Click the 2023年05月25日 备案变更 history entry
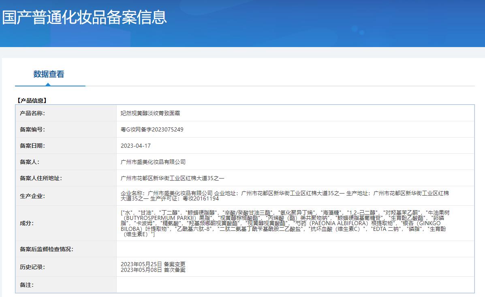 [153, 264]
